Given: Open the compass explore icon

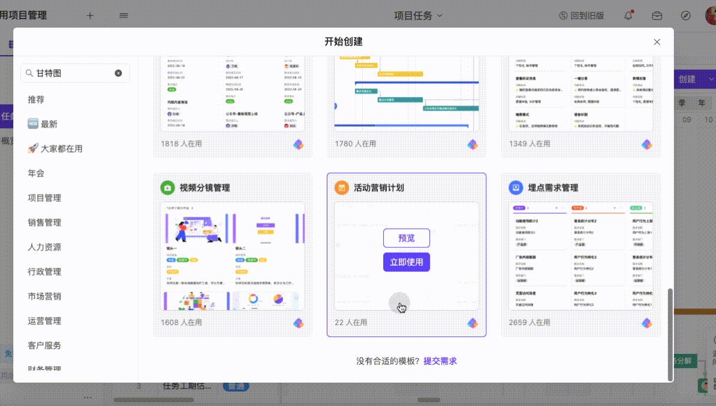Looking at the screenshot, I should coord(685,16).
